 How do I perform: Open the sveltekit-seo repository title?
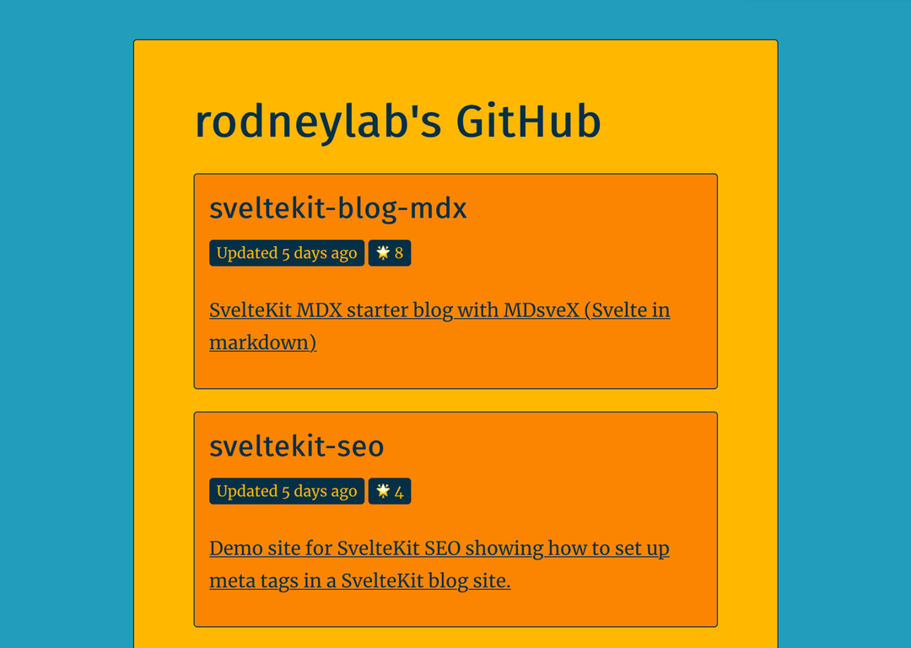coord(296,446)
